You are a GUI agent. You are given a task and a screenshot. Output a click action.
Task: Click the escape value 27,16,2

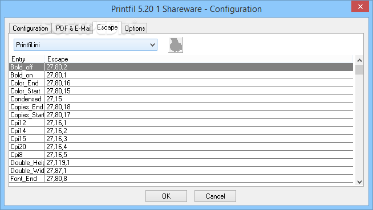click(56, 131)
